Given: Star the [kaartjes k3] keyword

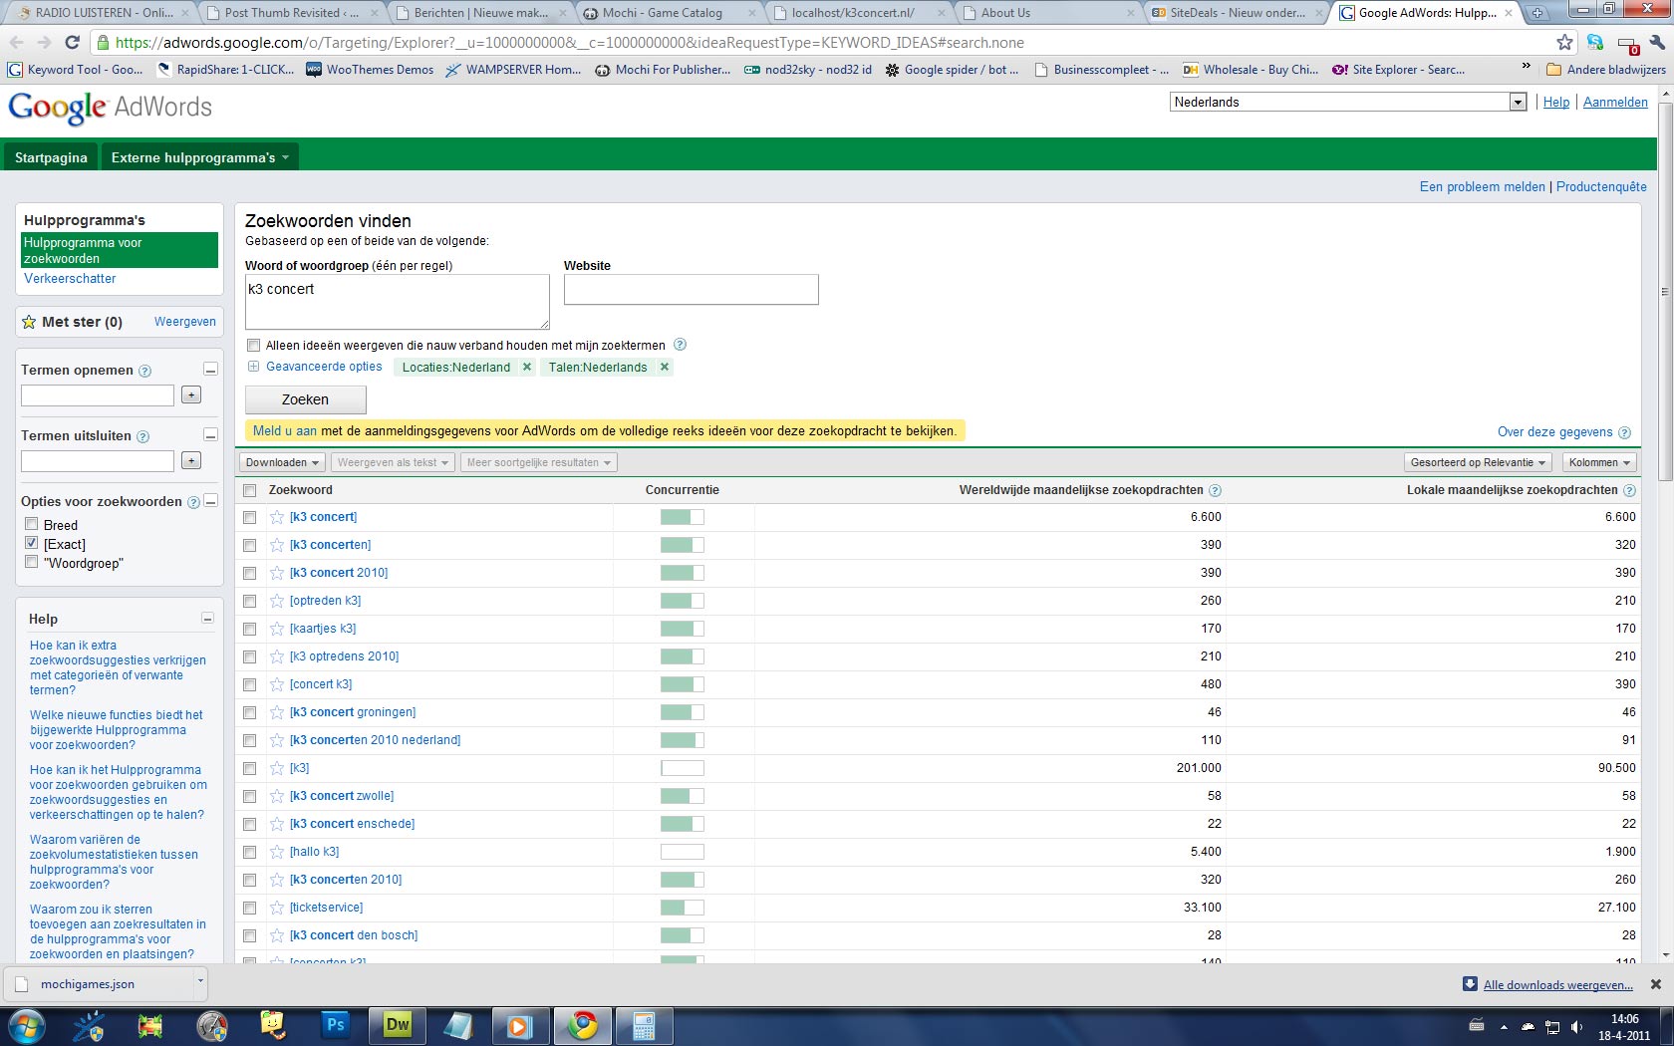Looking at the screenshot, I should [x=277, y=629].
